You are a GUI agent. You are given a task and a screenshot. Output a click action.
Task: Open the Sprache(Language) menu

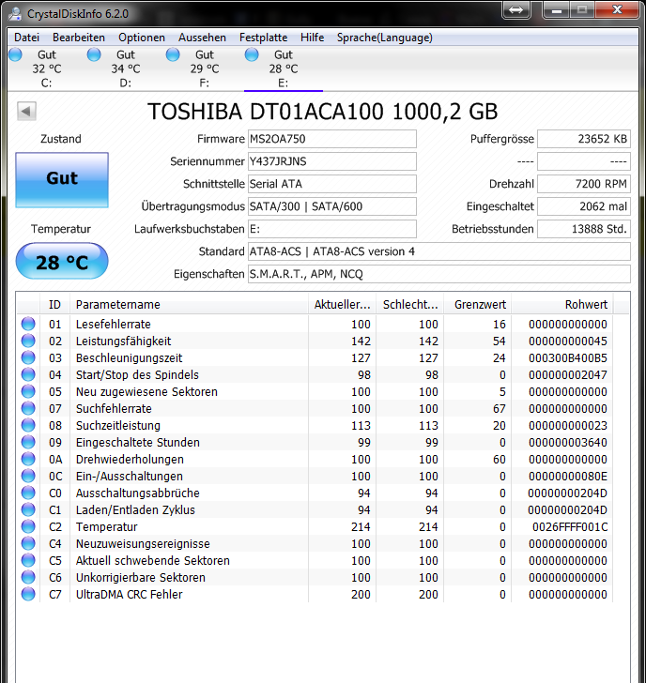coord(384,38)
